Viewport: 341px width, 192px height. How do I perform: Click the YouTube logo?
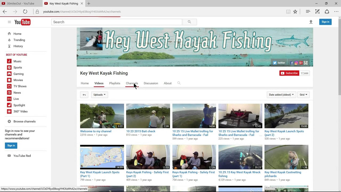(x=22, y=22)
